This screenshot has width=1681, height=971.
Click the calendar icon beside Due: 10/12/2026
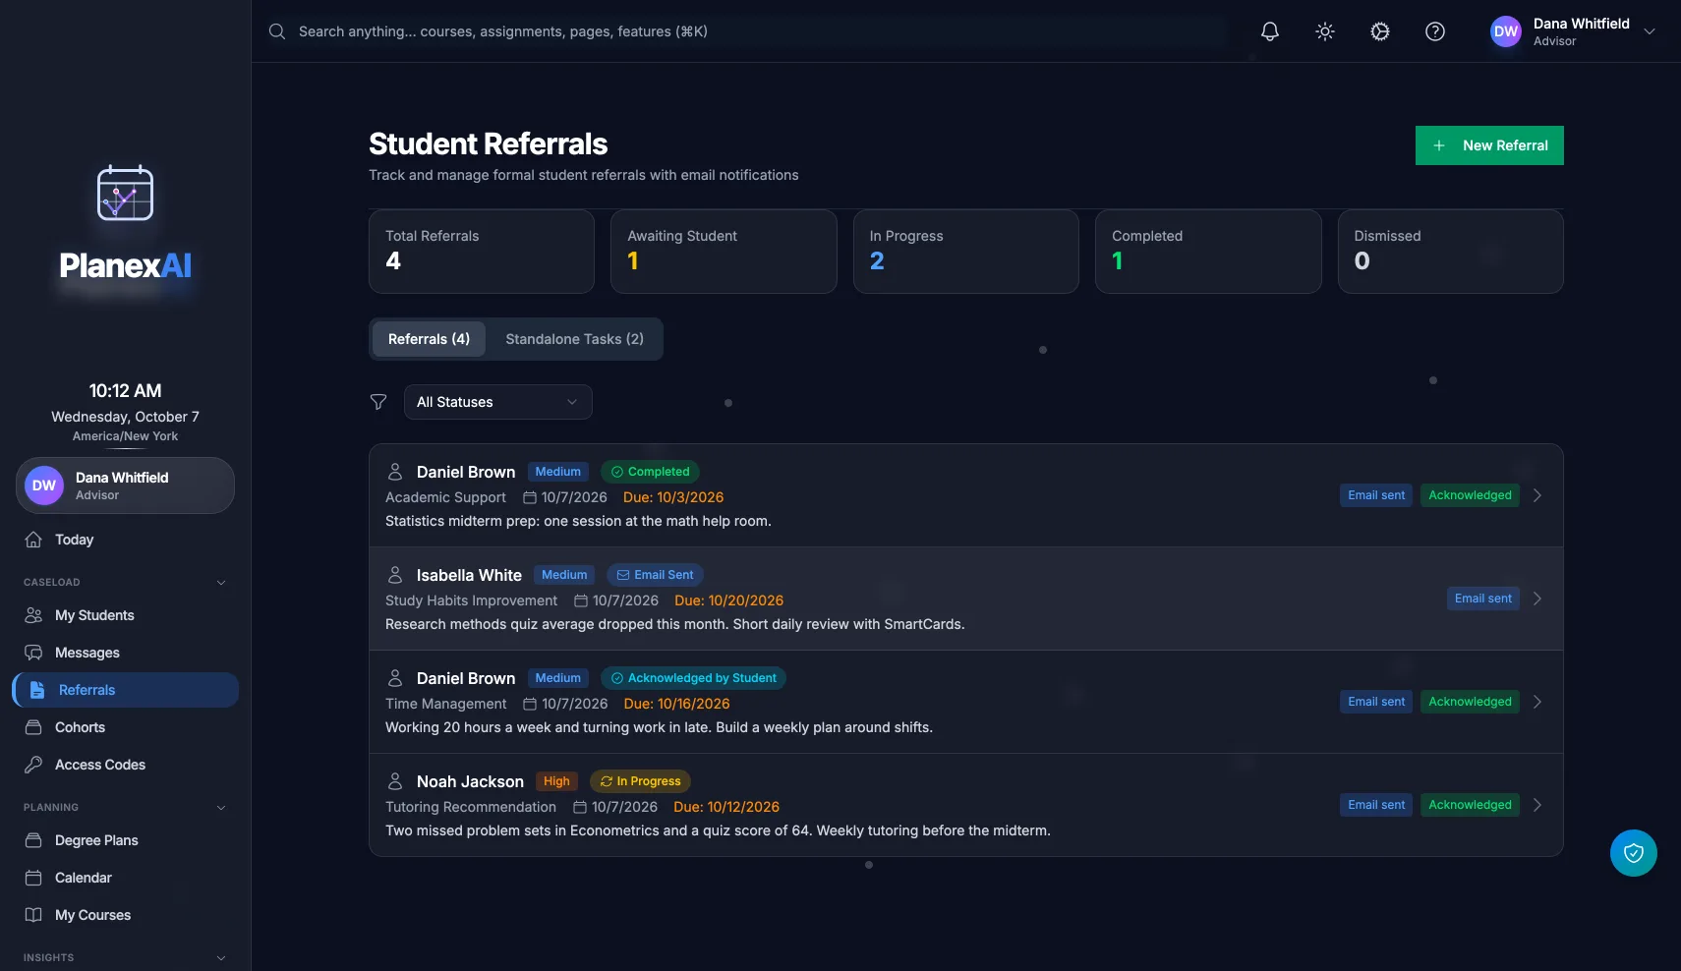[580, 807]
